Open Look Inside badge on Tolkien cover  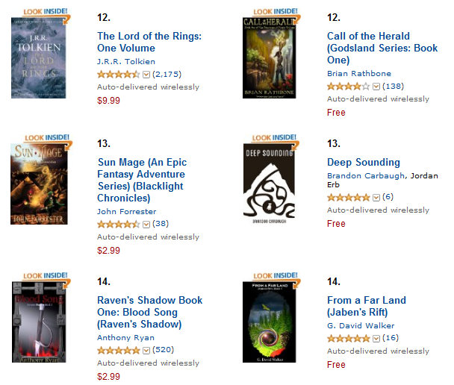pos(46,13)
